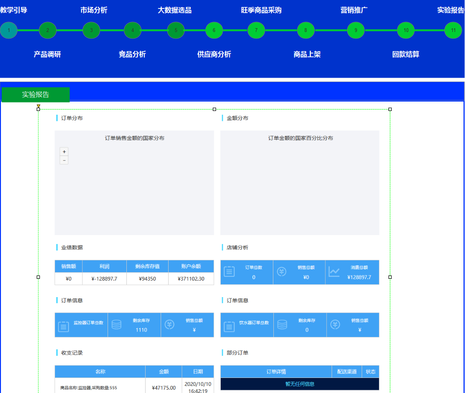Open step 9 营销推广 circle
The width and height of the screenshot is (465, 393).
coord(356,31)
